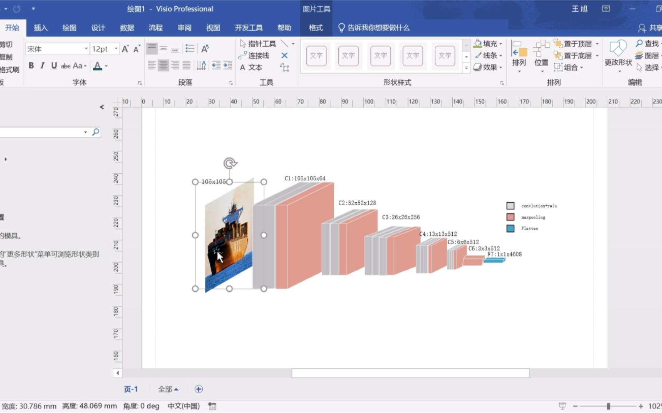Open the Fill (填充) dropdown
The height and width of the screenshot is (413, 662).
pyautogui.click(x=488, y=44)
